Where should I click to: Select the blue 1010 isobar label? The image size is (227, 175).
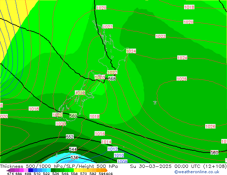coord(119,155)
